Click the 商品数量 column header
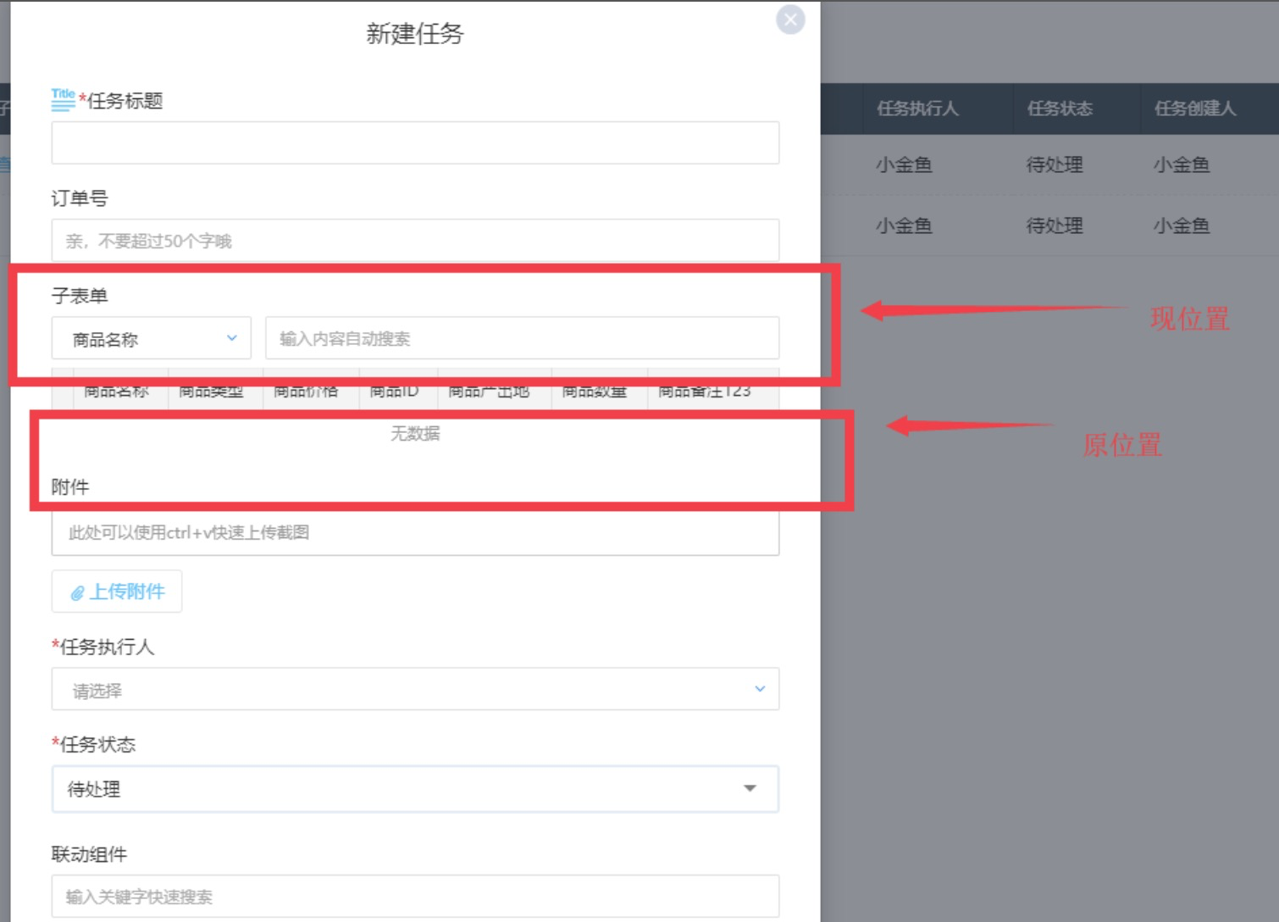Image resolution: width=1279 pixels, height=922 pixels. [x=598, y=392]
